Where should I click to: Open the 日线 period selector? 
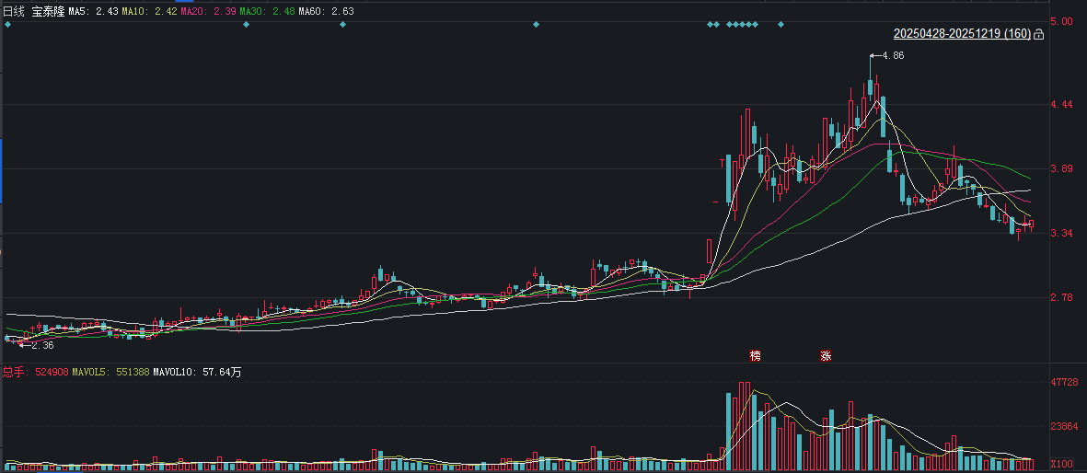click(14, 12)
